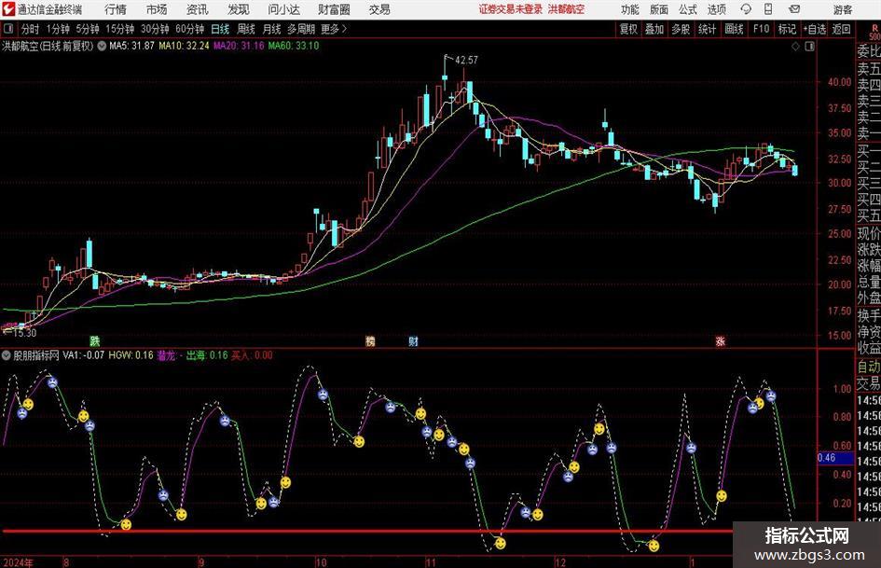Click the HGW: 0.16 indicator value

point(131,355)
